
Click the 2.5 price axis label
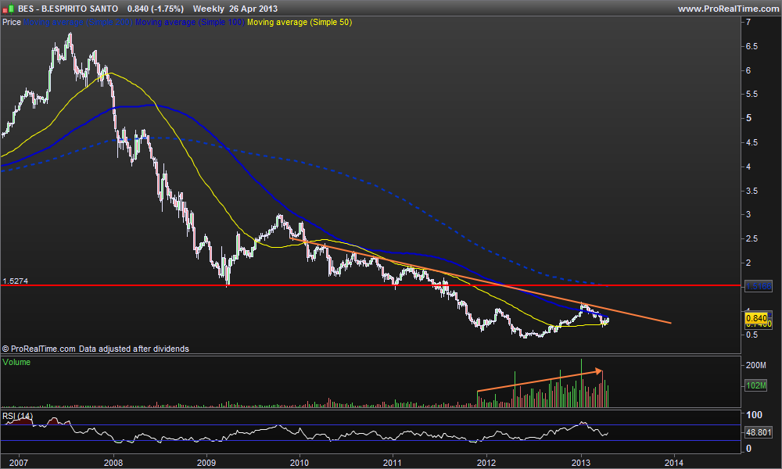[x=752, y=238]
